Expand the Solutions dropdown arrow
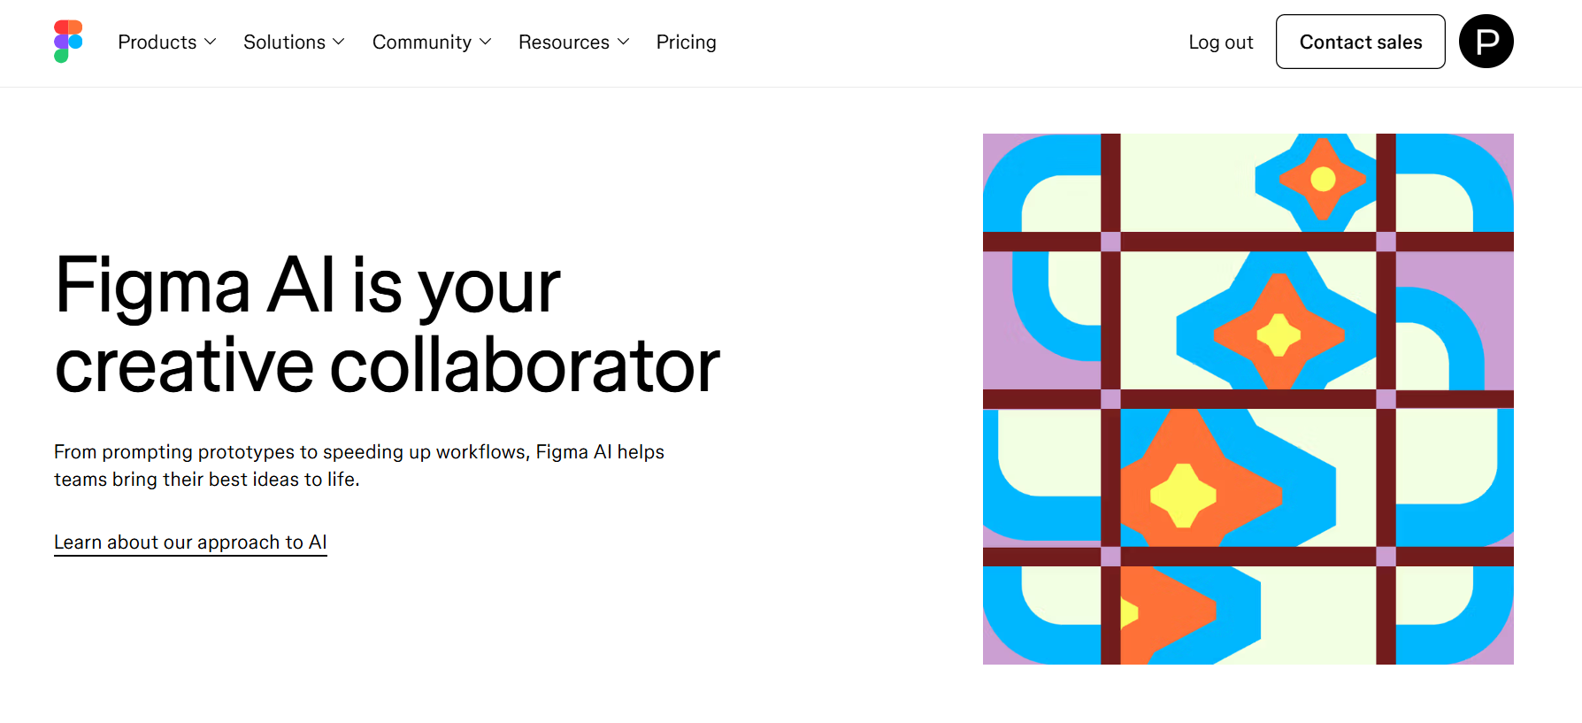This screenshot has width=1582, height=723. tap(339, 42)
